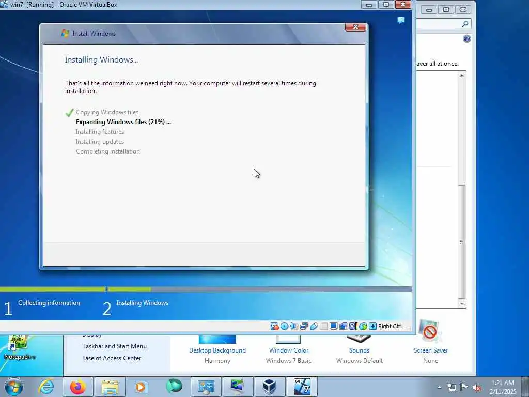Click the search magnifier in Personalization window

point(465,24)
